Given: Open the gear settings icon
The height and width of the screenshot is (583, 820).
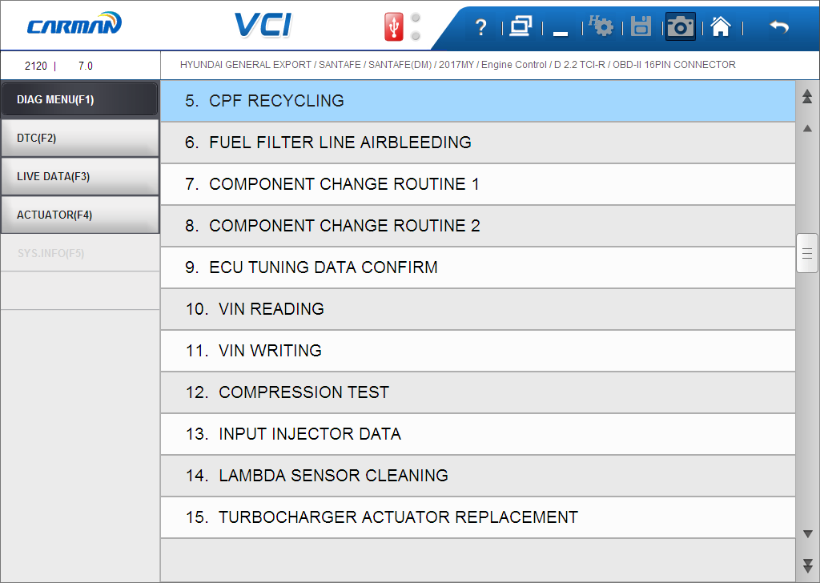Looking at the screenshot, I should pos(601,26).
